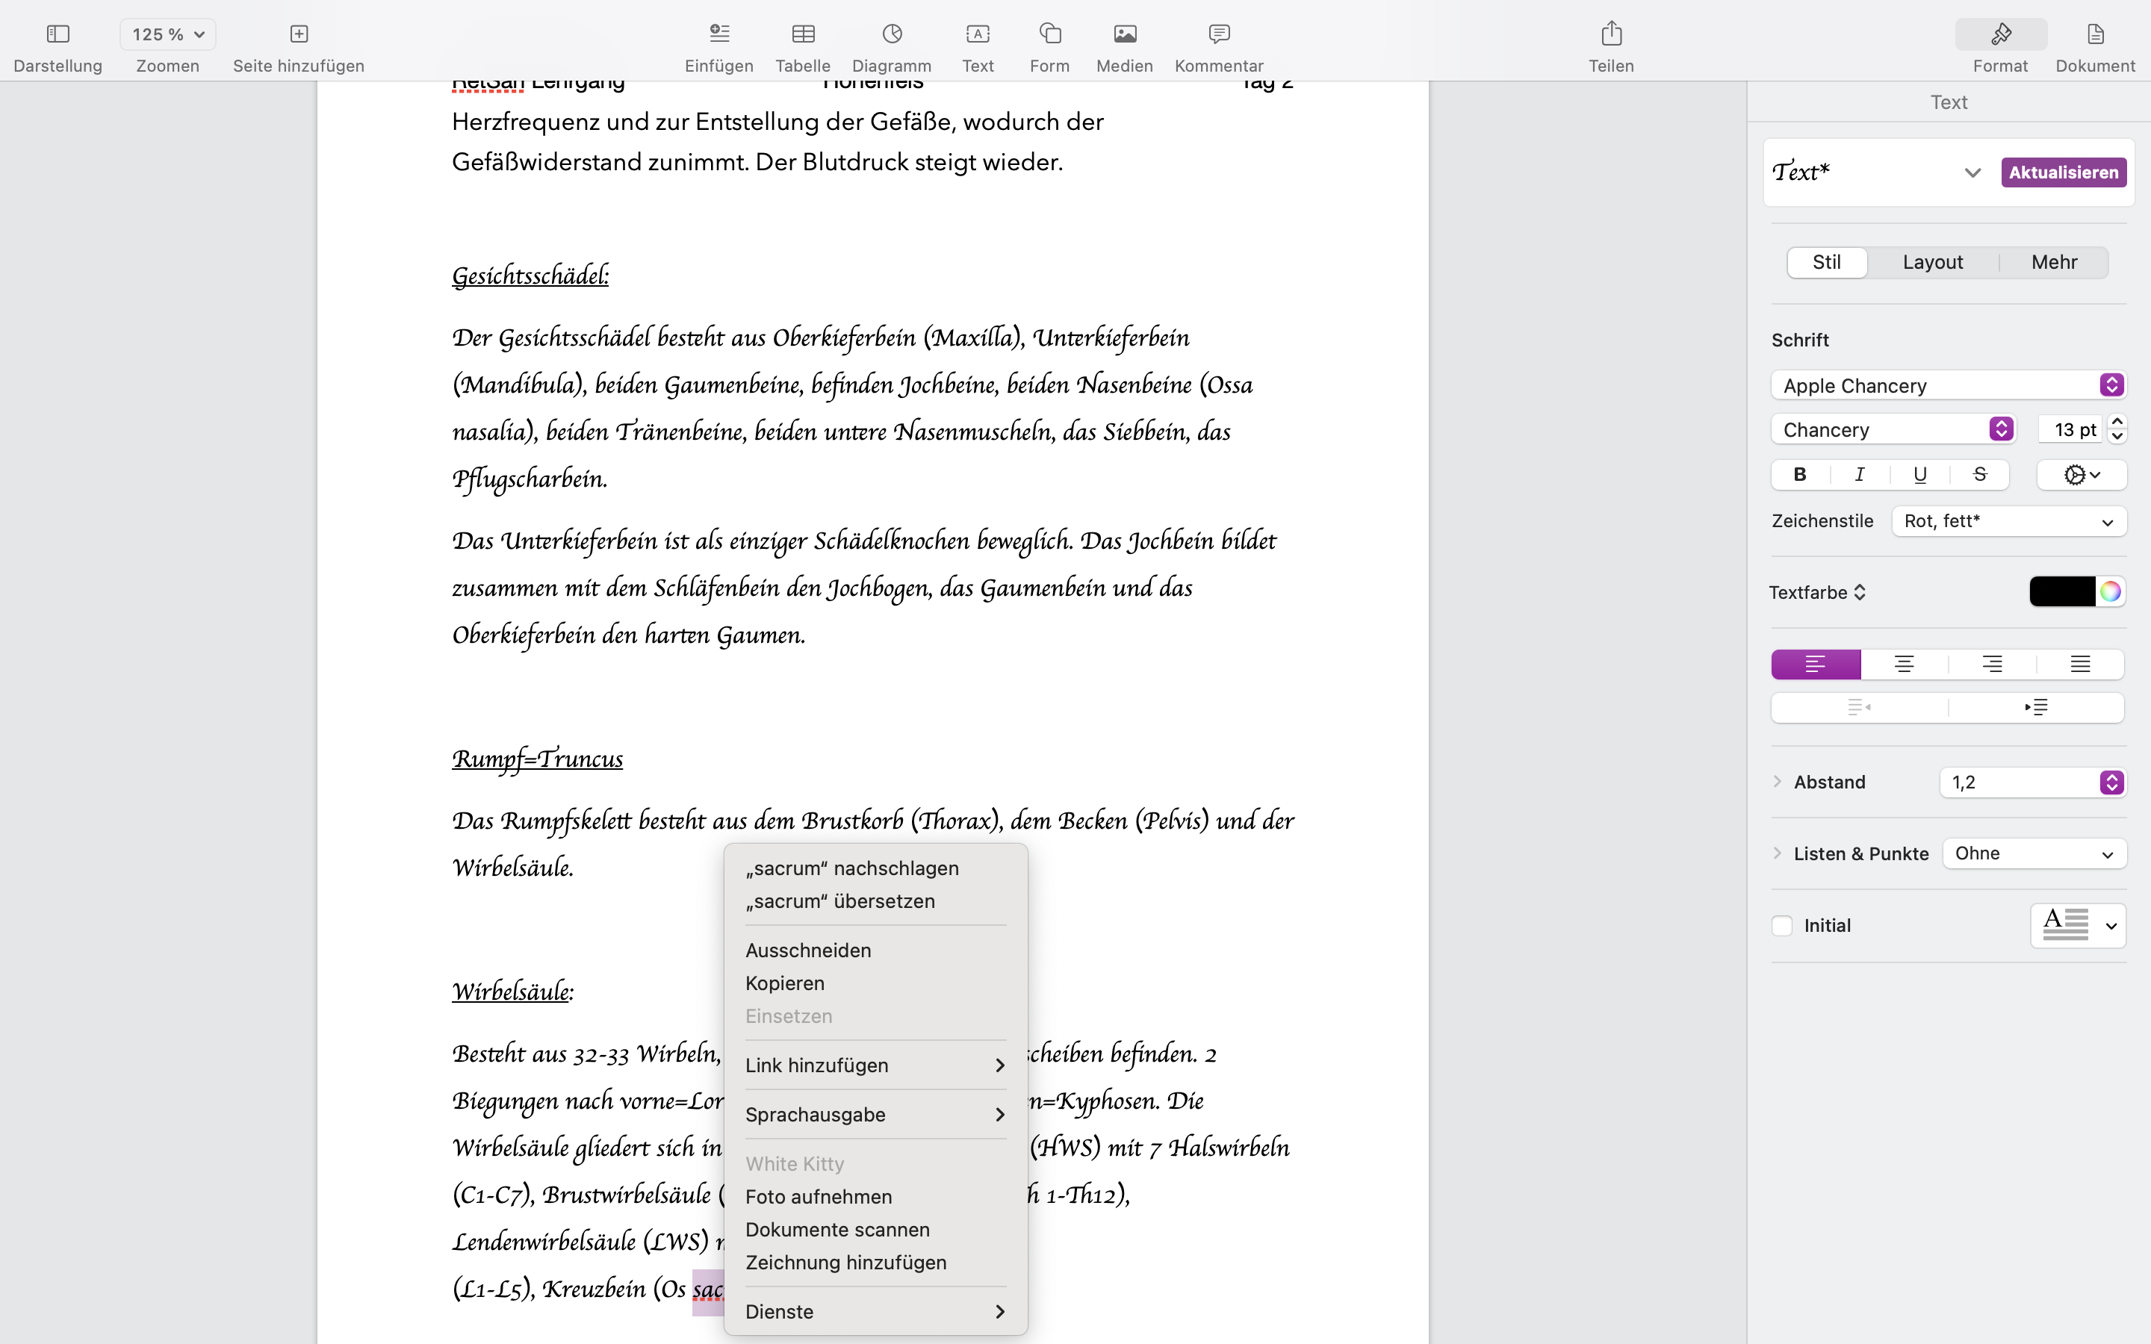Expand the Abstand section
The image size is (2151, 1344).
[x=1778, y=783]
